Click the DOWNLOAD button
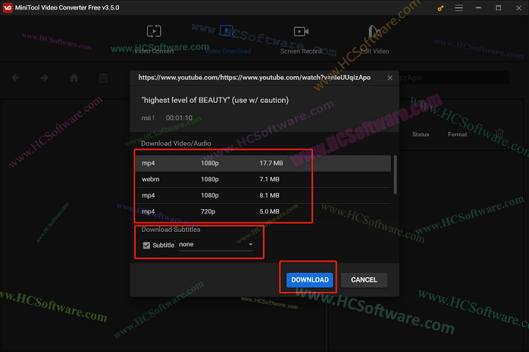The image size is (529, 352). click(310, 280)
